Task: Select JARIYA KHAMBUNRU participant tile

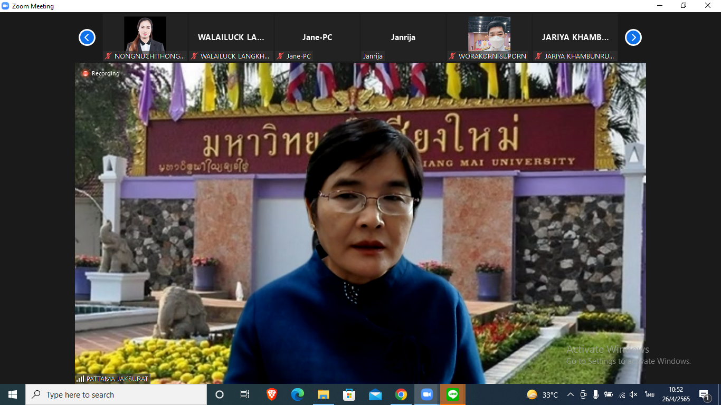Action: 575,38
